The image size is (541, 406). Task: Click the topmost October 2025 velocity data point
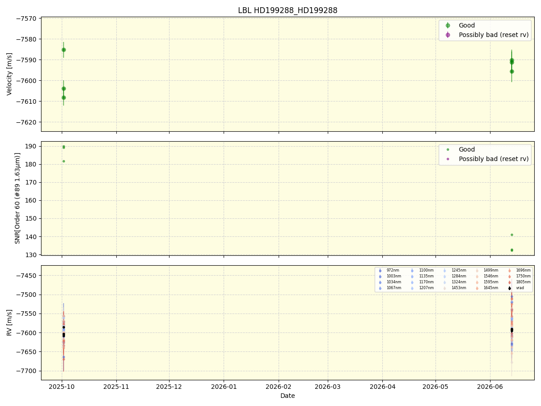(64, 50)
